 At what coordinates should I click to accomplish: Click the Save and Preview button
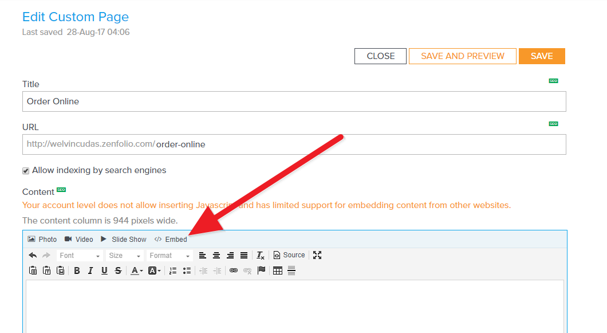pyautogui.click(x=462, y=56)
